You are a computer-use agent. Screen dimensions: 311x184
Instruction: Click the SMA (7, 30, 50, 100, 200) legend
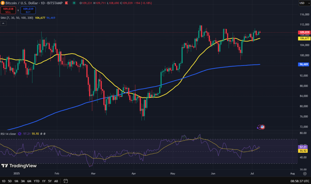coord(17,18)
